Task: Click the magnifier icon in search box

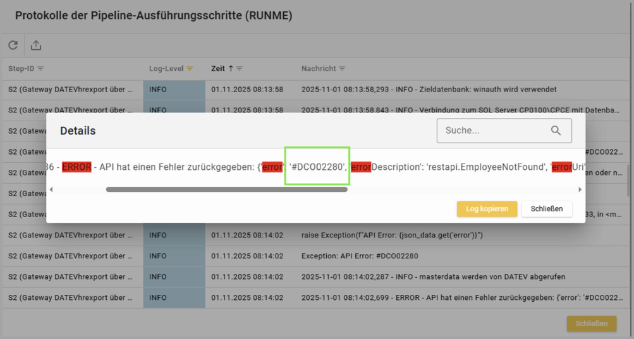Action: pyautogui.click(x=556, y=131)
